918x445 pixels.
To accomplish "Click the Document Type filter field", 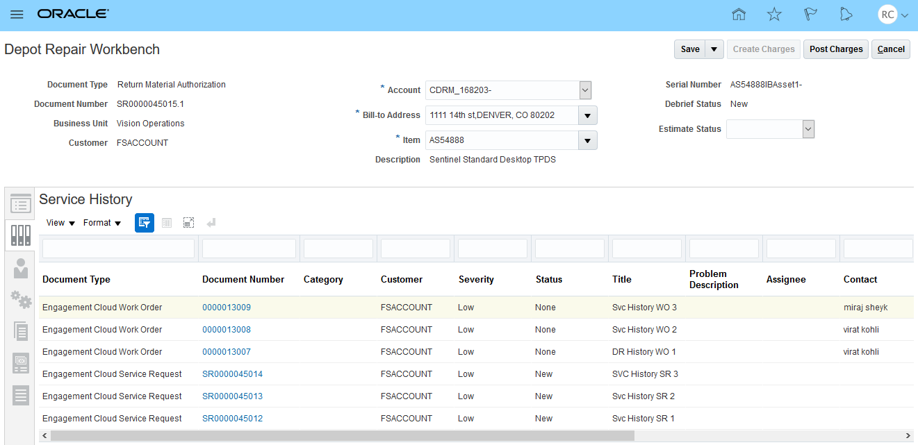I will (118, 249).
